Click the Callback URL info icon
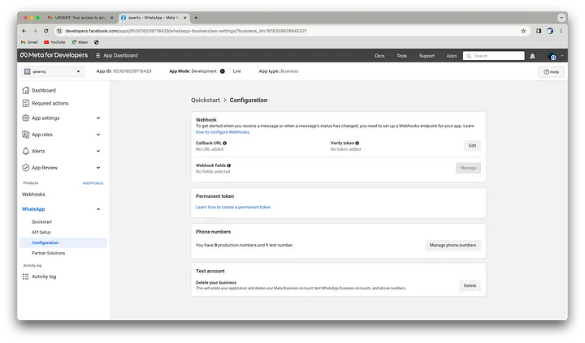This screenshot has width=585, height=343. coord(224,143)
